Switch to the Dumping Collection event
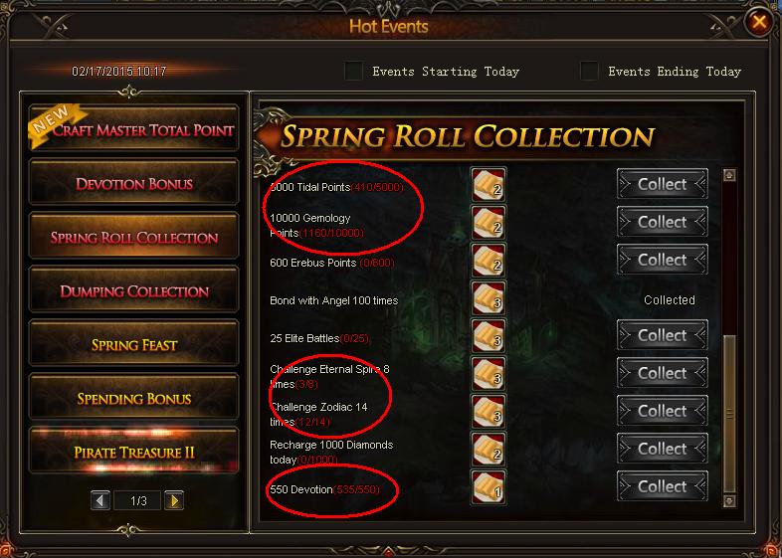This screenshot has width=782, height=558. tap(133, 289)
